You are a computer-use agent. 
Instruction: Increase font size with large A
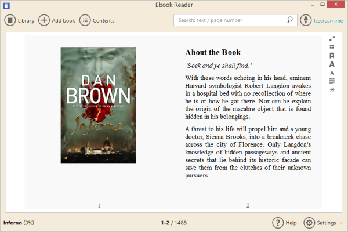pyautogui.click(x=332, y=64)
